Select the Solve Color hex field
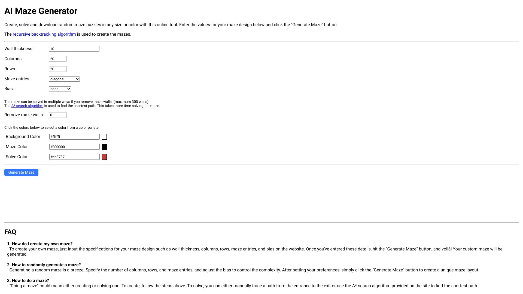Image resolution: width=523 pixels, height=294 pixels. click(x=74, y=157)
